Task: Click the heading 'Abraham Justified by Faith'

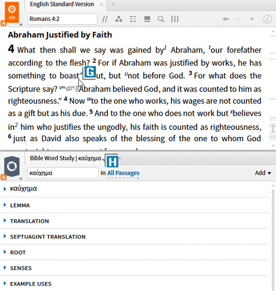Action: click(x=60, y=35)
